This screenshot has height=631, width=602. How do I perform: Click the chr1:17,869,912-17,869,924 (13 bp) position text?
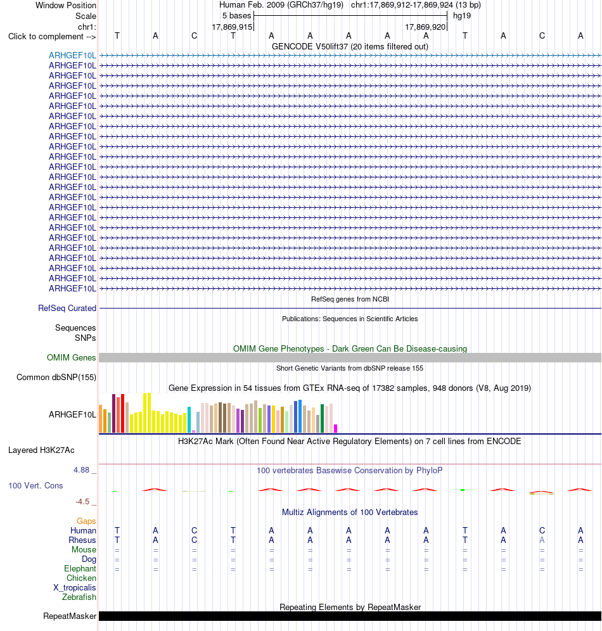pos(416,5)
